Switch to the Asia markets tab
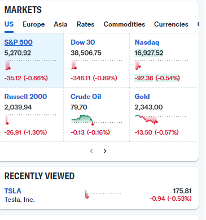Image resolution: width=206 pixels, height=220 pixels. coord(60,24)
